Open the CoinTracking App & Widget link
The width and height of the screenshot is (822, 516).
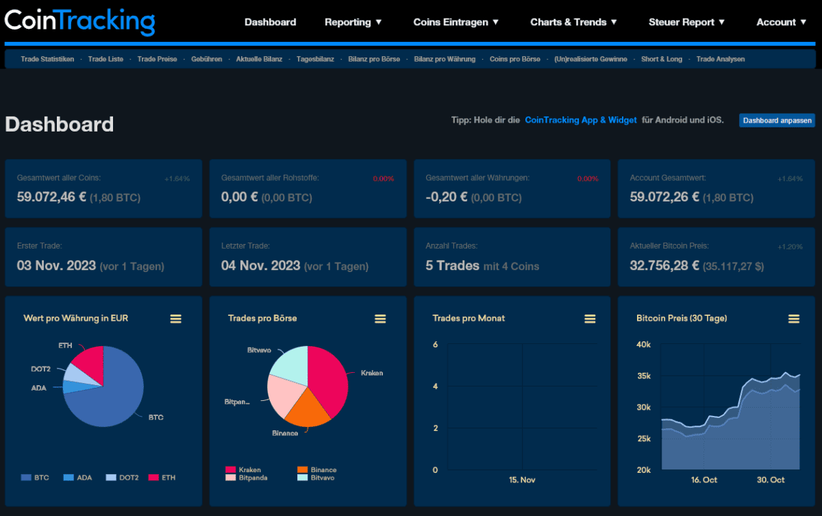click(580, 120)
